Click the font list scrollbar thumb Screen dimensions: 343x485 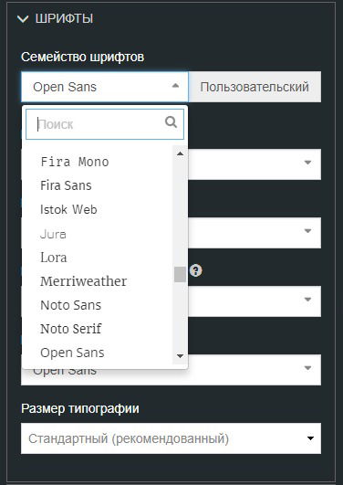pos(180,274)
